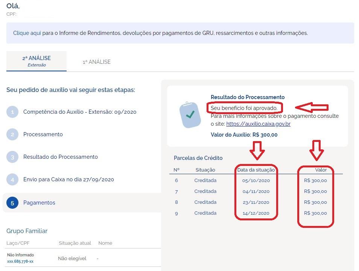Click the date 04/11/2020
Viewport: 359px width, 271px height.
pyautogui.click(x=256, y=191)
